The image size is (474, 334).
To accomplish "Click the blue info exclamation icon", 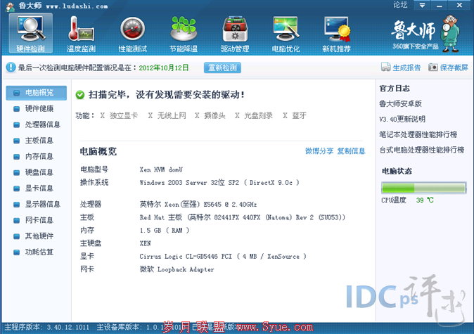I will (x=11, y=68).
